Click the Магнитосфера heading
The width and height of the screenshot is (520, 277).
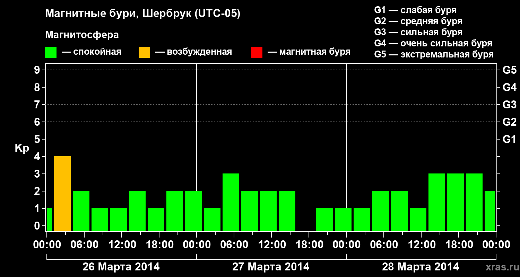tap(82, 35)
